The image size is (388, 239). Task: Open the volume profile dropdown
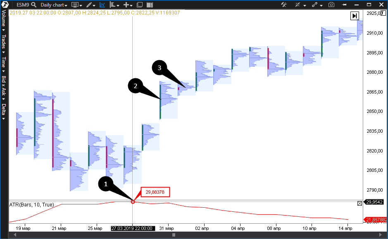(114, 5)
